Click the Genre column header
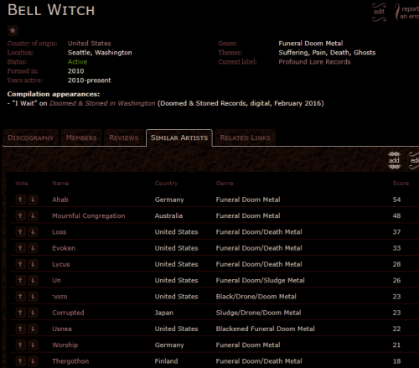Screen dimensions: 419x368 click(x=225, y=184)
